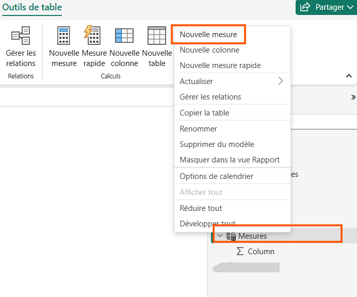
Task: Click the Nouvelle mesure calculator ribbon icon
Action: click(64, 36)
